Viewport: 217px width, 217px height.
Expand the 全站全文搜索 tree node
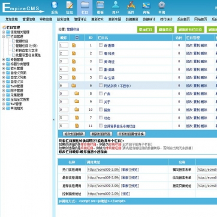tap(4, 100)
